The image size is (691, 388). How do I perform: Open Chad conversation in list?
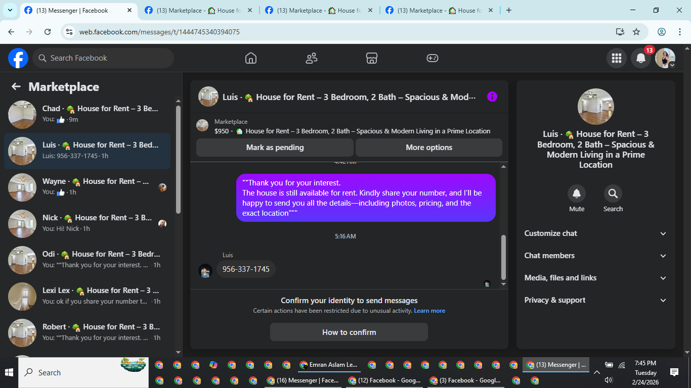click(x=88, y=114)
